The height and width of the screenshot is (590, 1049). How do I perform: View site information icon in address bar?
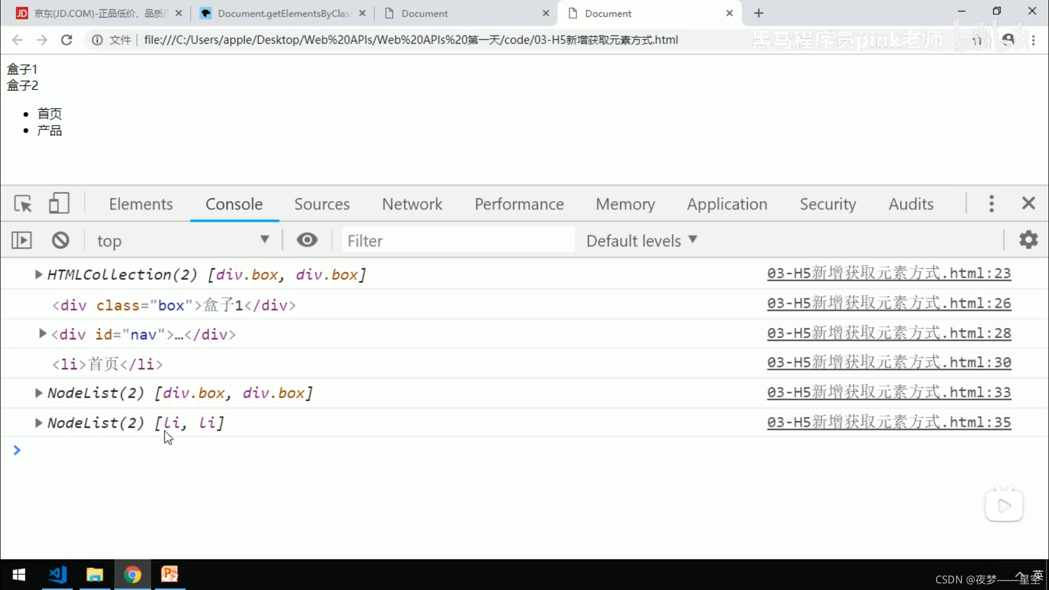point(97,40)
